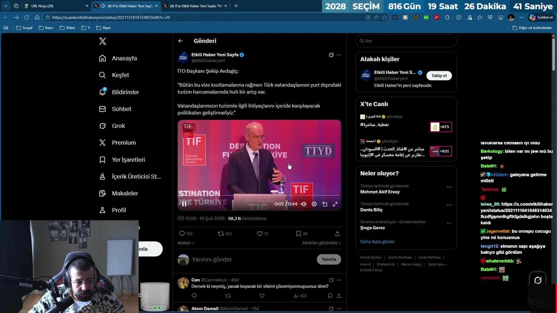Open more options for Danla Biliç trend
Viewport: 557px width, 313px height.
(x=449, y=205)
